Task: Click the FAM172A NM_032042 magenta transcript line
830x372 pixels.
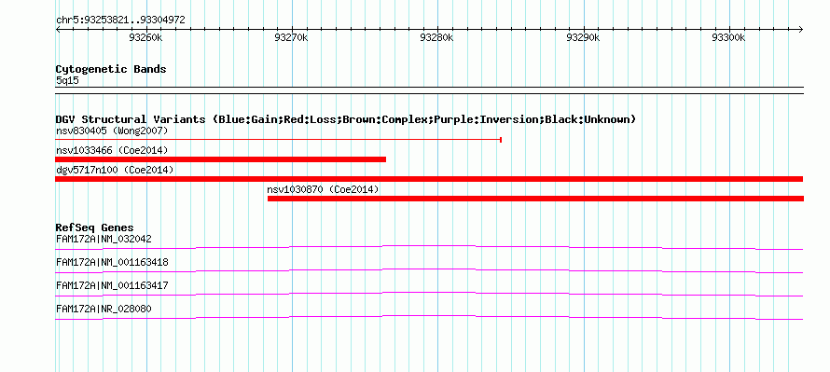Action: (x=429, y=248)
